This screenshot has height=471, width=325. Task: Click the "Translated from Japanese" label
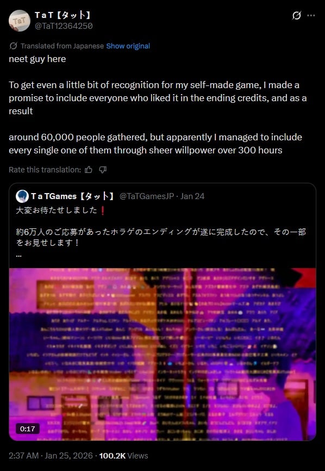62,46
